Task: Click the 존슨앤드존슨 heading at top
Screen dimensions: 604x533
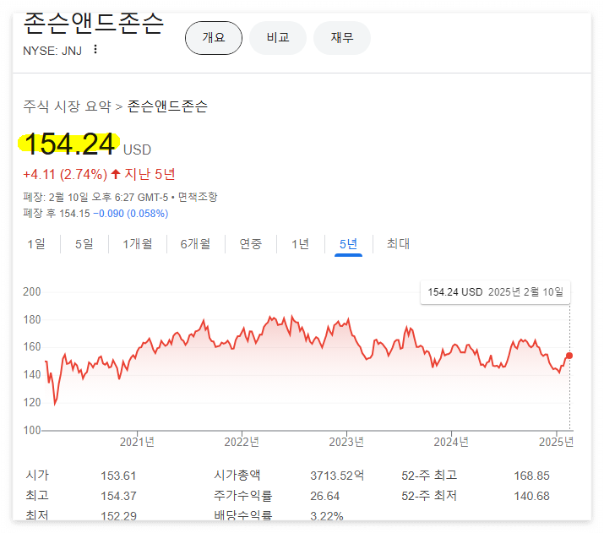Action: pos(94,24)
